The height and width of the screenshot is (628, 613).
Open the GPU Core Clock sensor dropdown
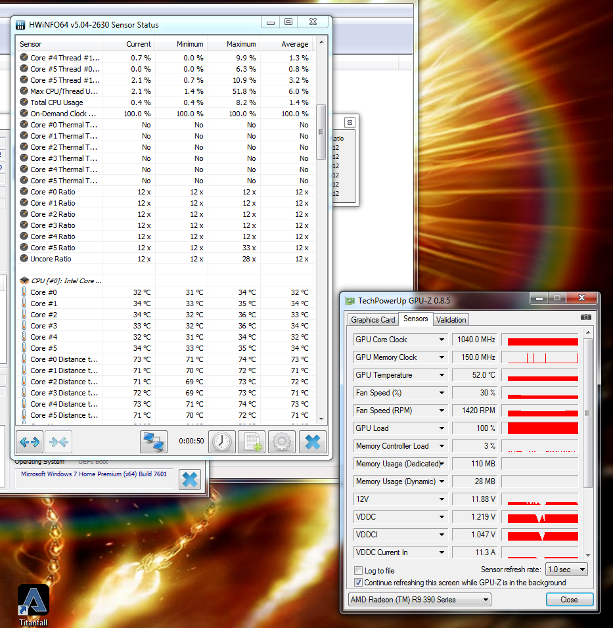(442, 340)
